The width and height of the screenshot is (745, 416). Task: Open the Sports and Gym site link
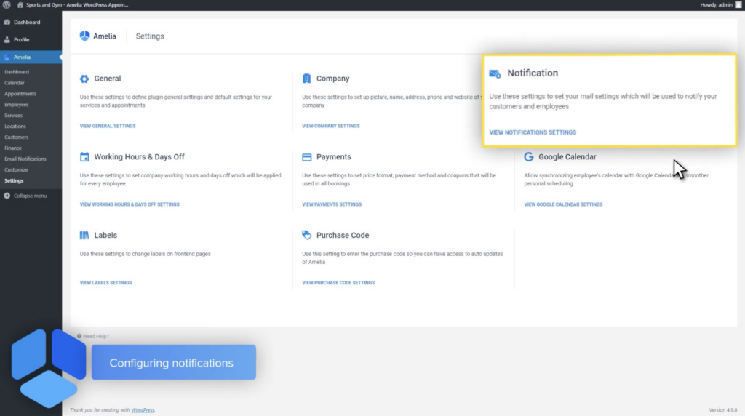[77, 5]
